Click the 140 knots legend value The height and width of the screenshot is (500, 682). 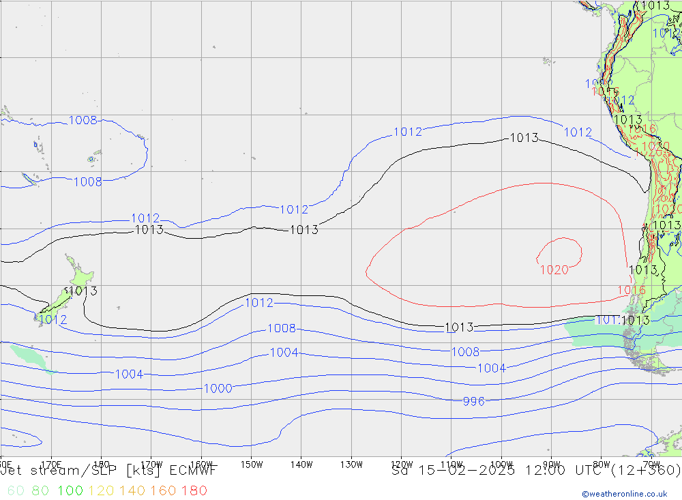[x=132, y=490]
